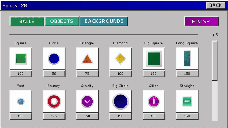Click the Big Circle label text
Viewport: 228px width, 128px height.
point(120,86)
